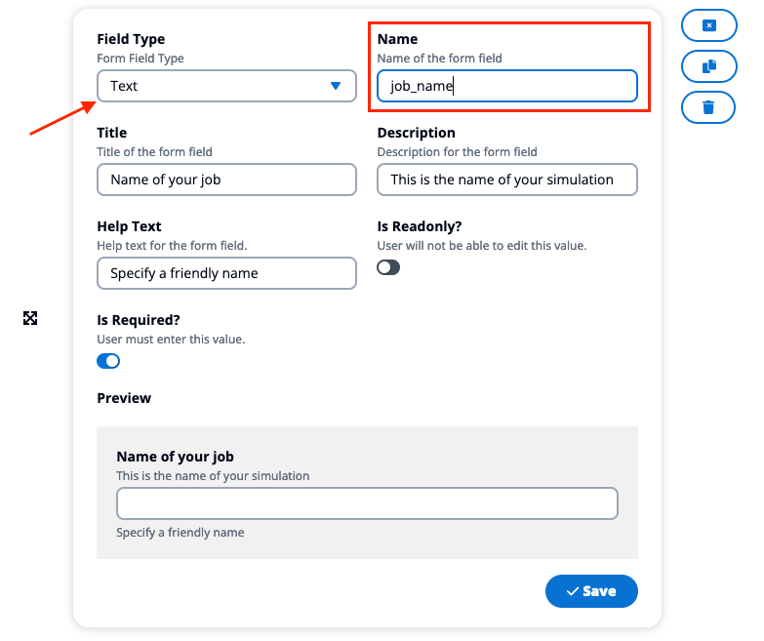The width and height of the screenshot is (764, 641).
Task: Click the checkmark icon on Save
Action: (x=573, y=591)
